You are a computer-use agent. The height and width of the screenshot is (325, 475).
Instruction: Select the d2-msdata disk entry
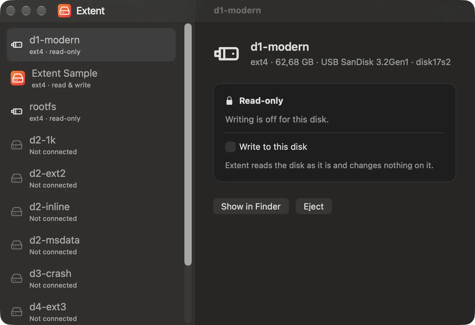coord(91,245)
